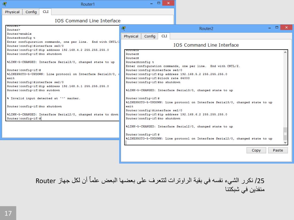Click the Router1 CLI prompt line Router(config-if)#

click(24, 119)
